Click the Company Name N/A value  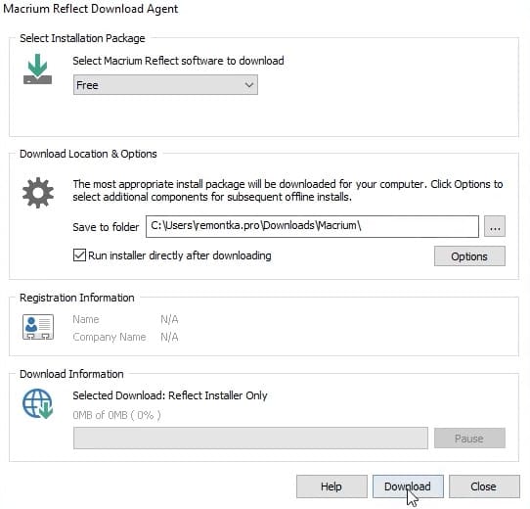pos(169,337)
